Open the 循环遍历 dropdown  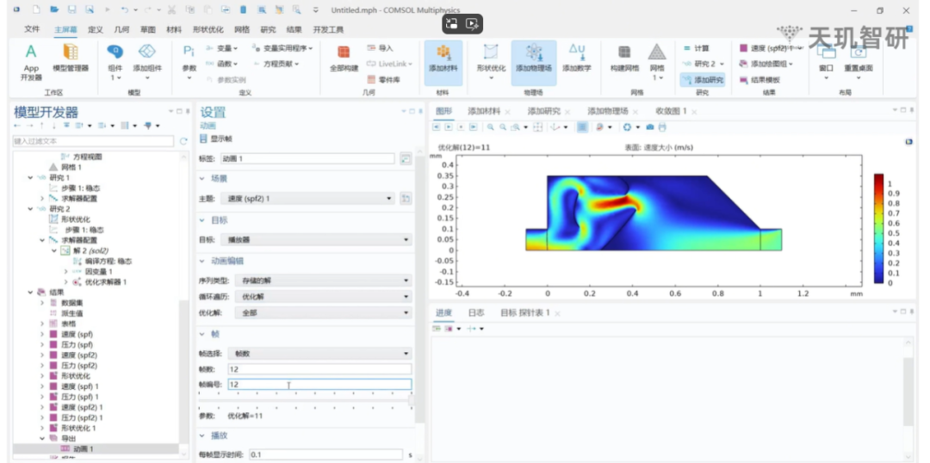pyautogui.click(x=323, y=296)
